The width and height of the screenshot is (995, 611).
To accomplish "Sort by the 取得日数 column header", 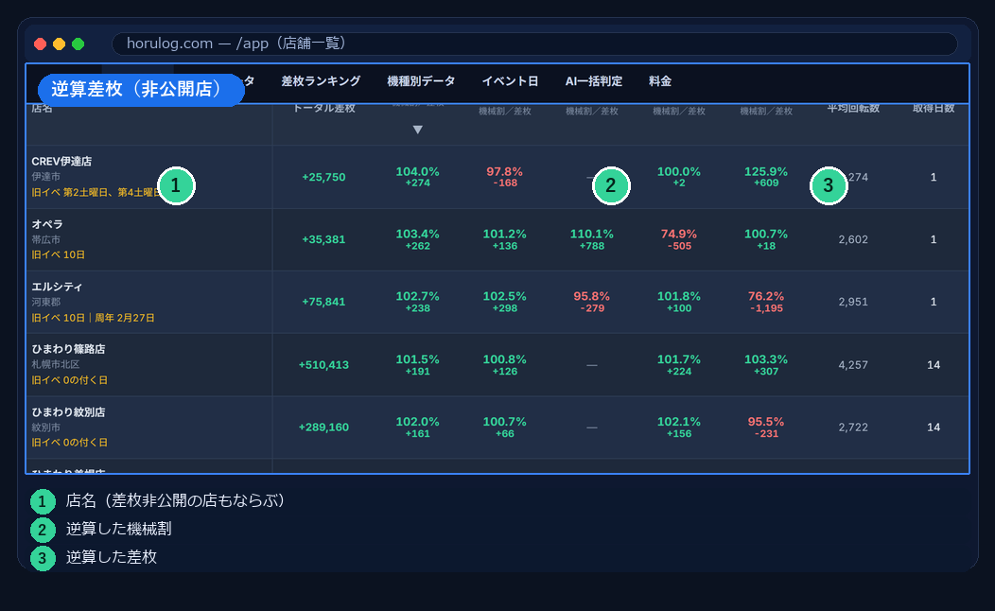I will click(x=934, y=109).
